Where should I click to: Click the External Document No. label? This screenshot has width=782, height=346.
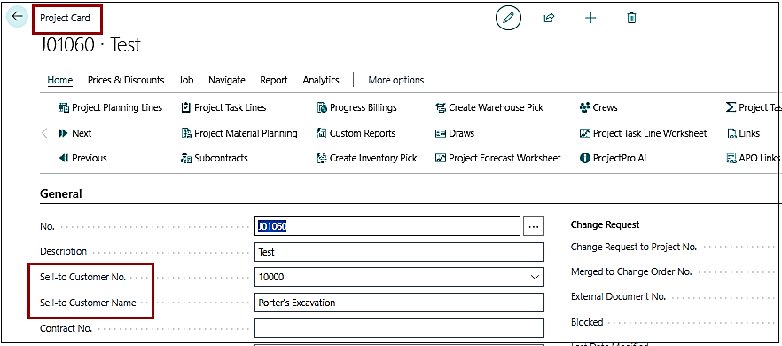click(618, 296)
